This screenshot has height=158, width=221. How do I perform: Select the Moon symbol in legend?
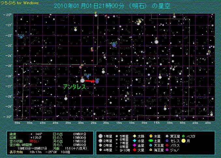pyautogui.click(x=184, y=141)
